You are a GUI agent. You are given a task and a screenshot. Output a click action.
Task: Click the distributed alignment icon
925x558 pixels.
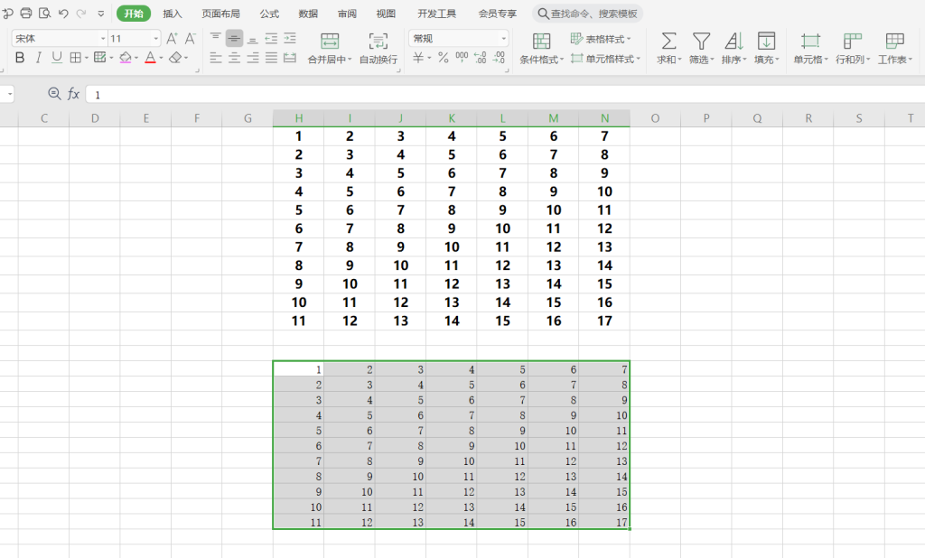(290, 57)
